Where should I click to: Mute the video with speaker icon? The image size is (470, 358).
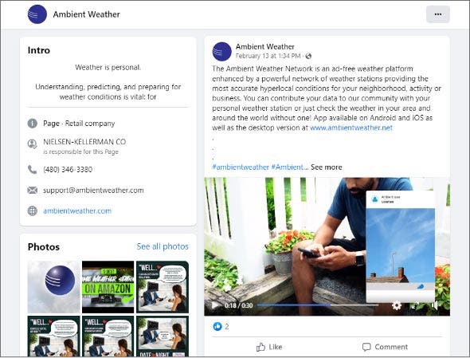[x=434, y=305]
